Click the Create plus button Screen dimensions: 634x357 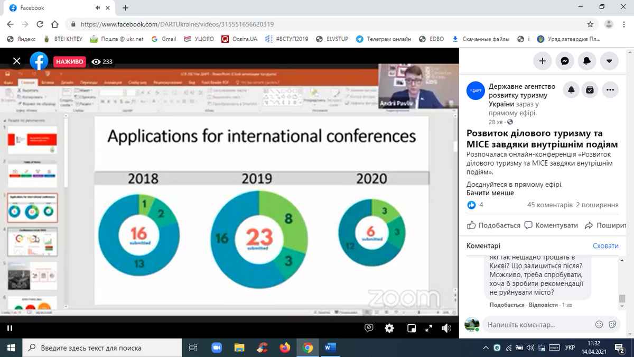[x=542, y=61]
